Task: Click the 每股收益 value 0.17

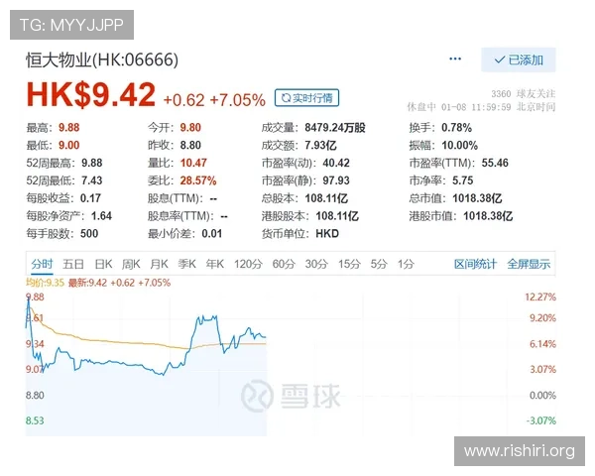Action: [x=90, y=198]
